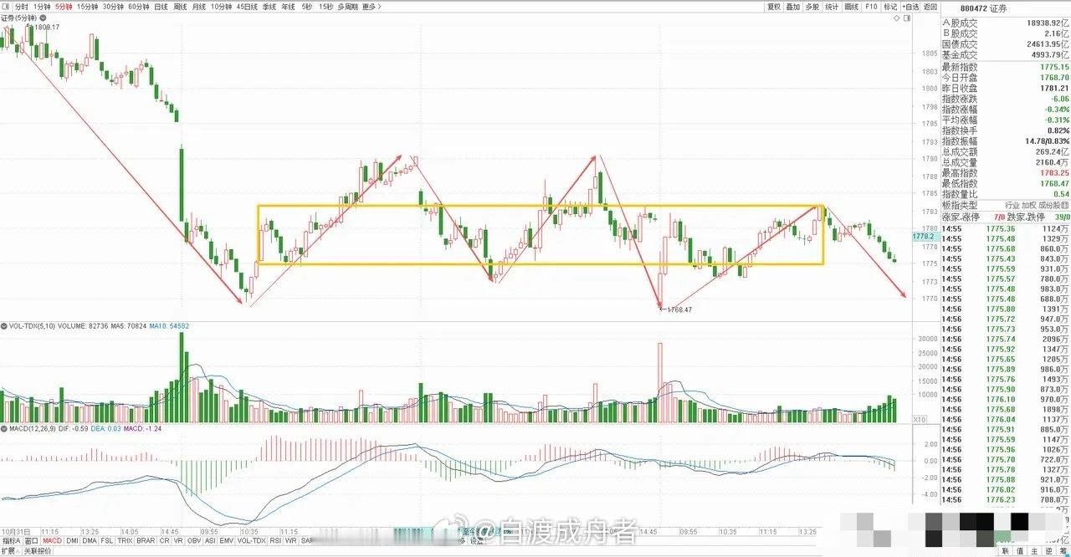Open the 窗口 window menu
The width and height of the screenshot is (1071, 557).
point(31,541)
